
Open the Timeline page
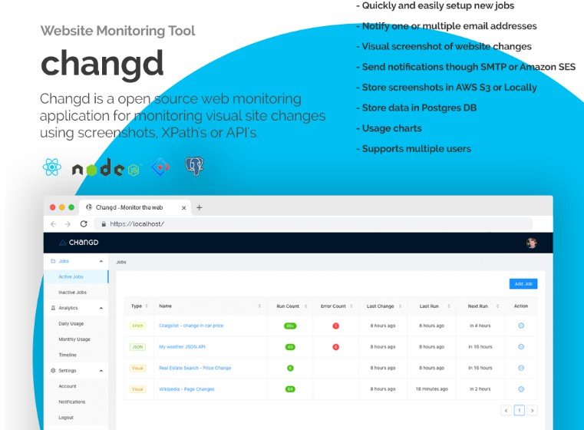coord(76,355)
